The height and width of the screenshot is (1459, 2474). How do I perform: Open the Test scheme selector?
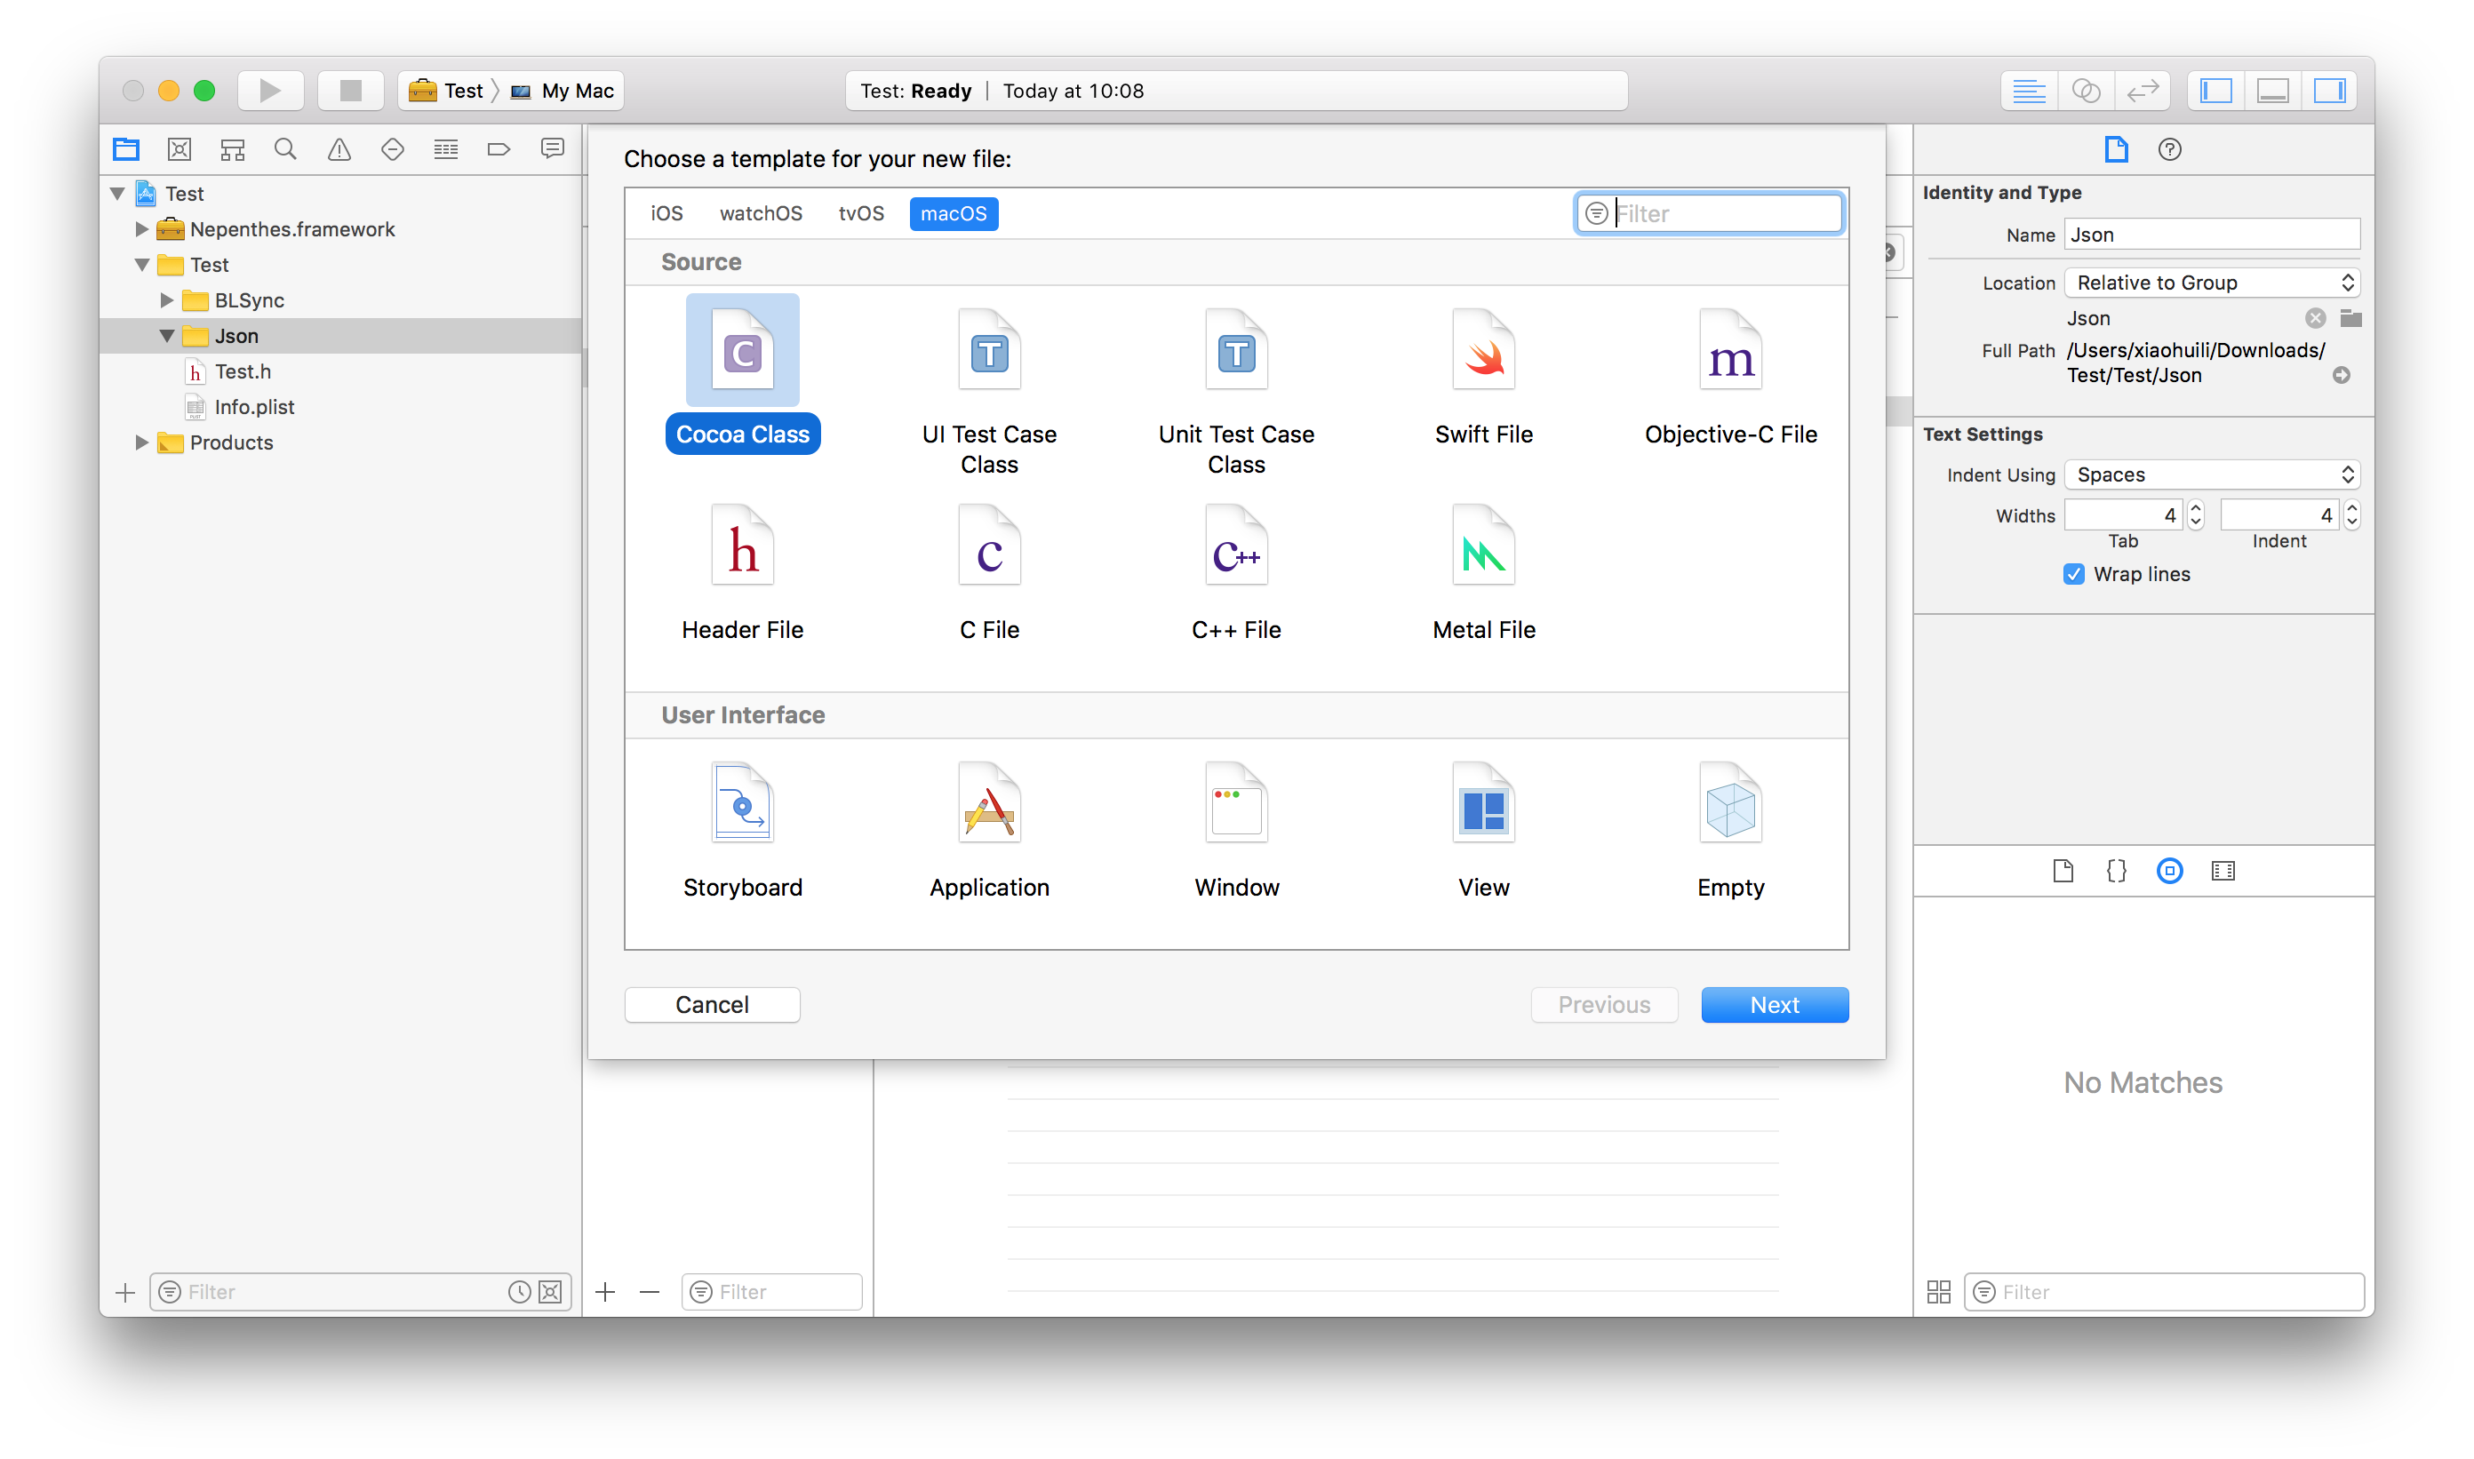(x=446, y=91)
